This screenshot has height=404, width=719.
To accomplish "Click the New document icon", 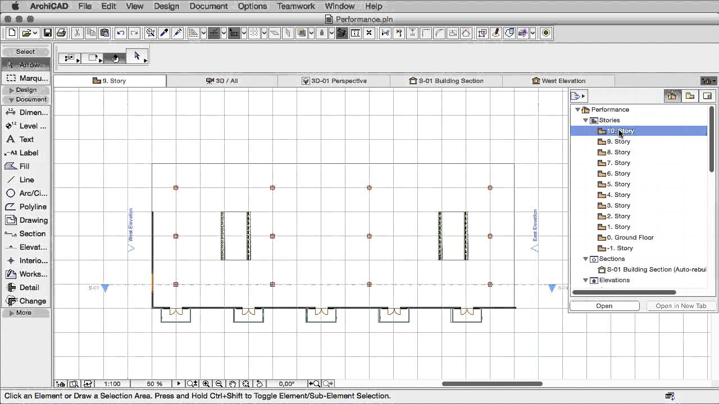I will coord(12,33).
